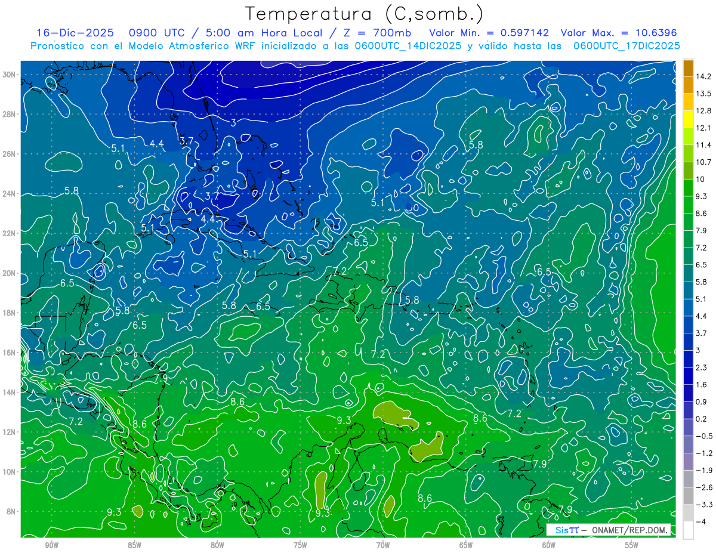Click "Valor Max. = 10.6396" in header

pyautogui.click(x=619, y=33)
